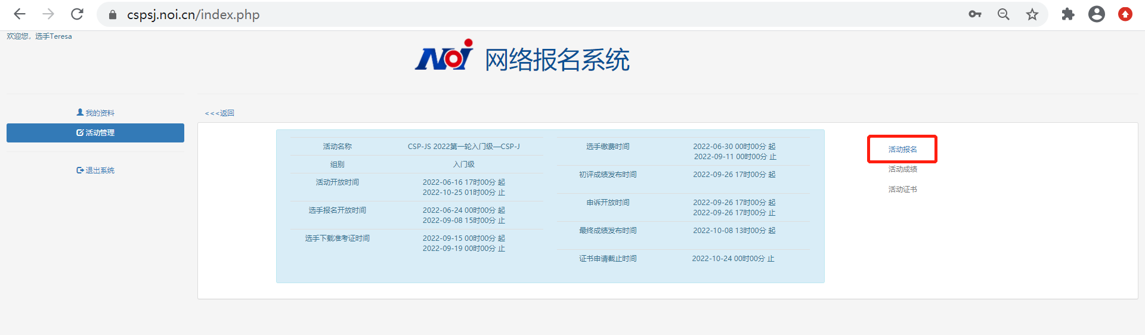Click the date 2022-09-08 15时00分 止
The width and height of the screenshot is (1145, 335).
click(464, 221)
